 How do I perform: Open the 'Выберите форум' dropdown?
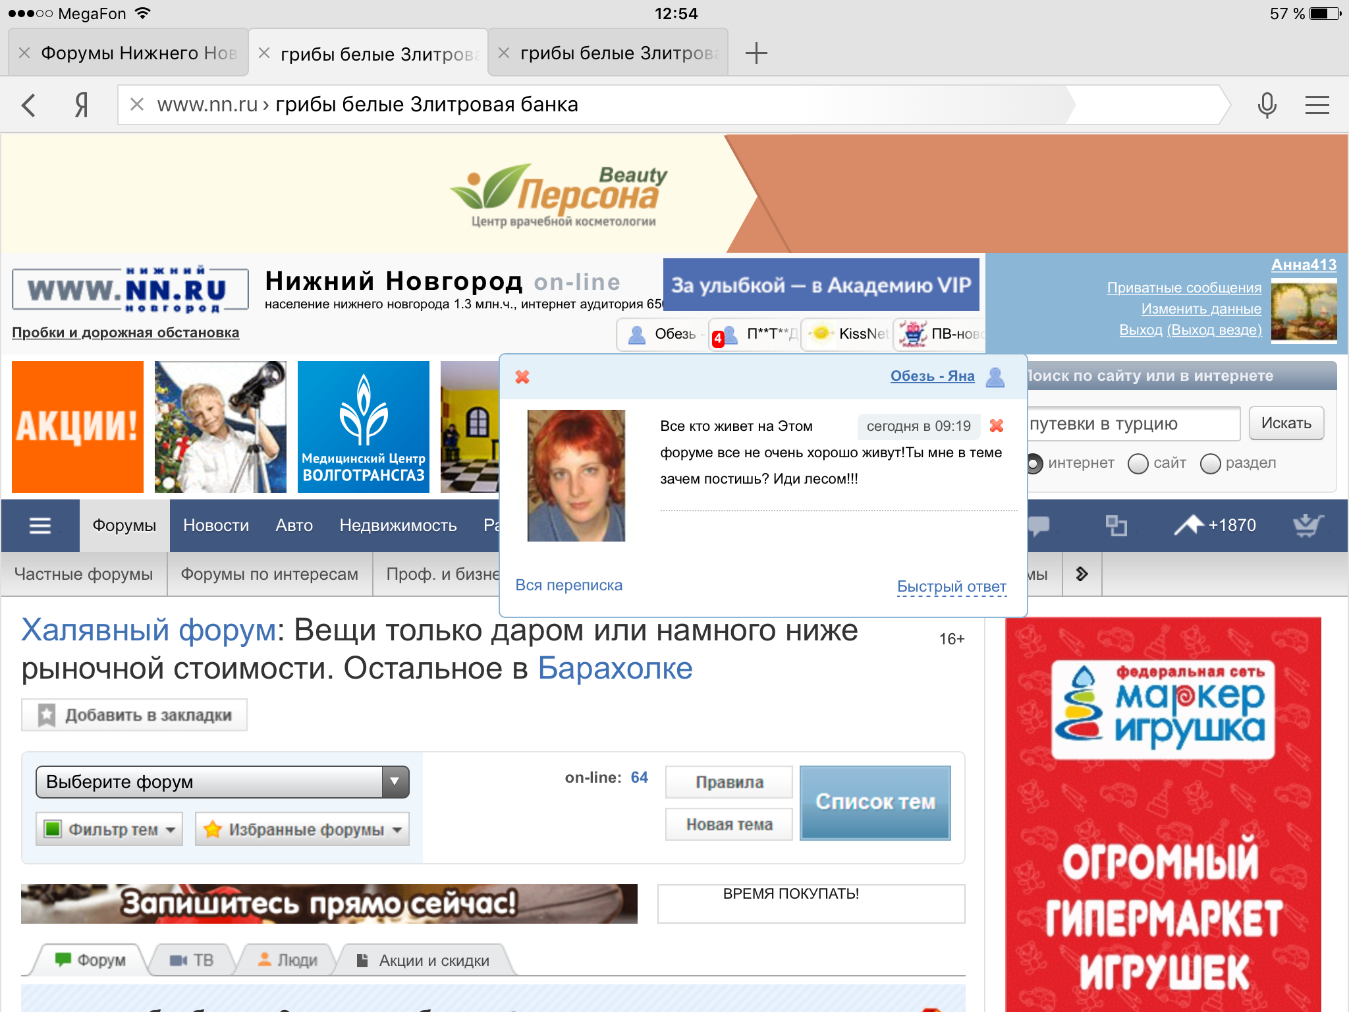point(223,782)
